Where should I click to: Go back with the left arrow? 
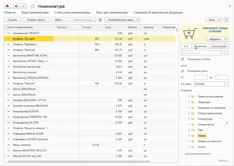17,6
